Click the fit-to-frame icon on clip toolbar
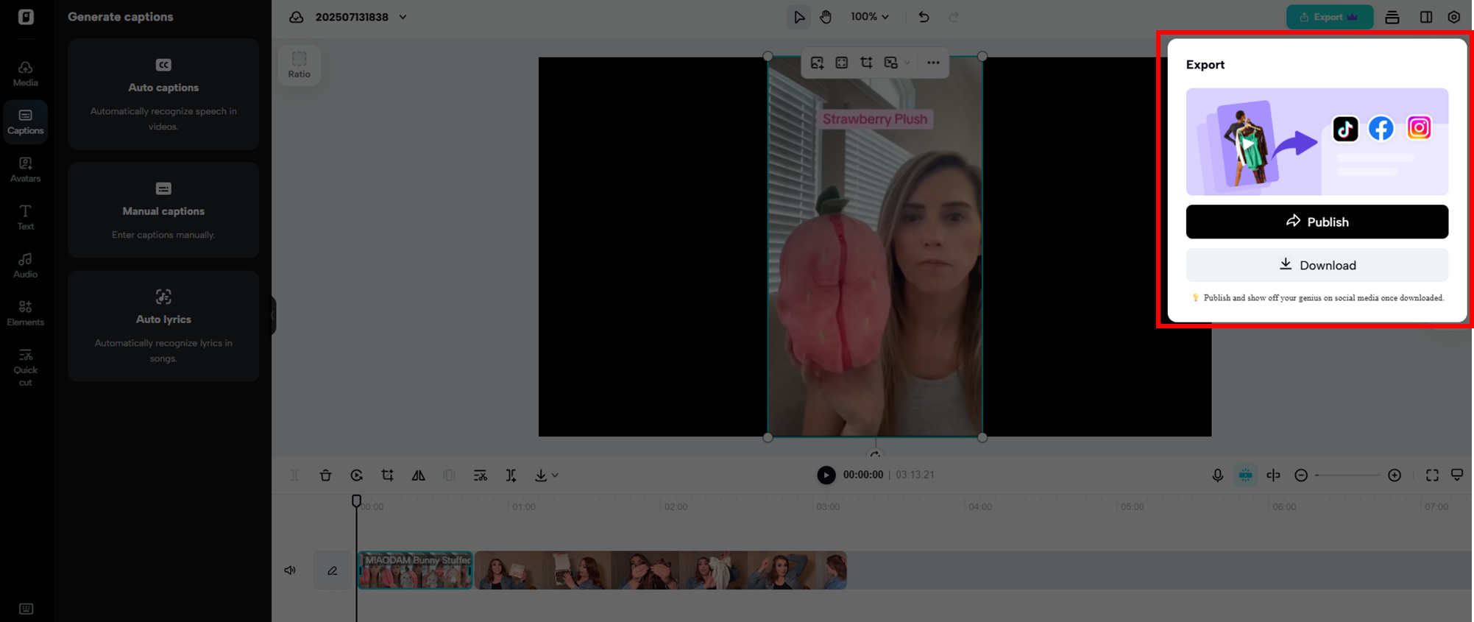Image resolution: width=1474 pixels, height=622 pixels. (841, 63)
